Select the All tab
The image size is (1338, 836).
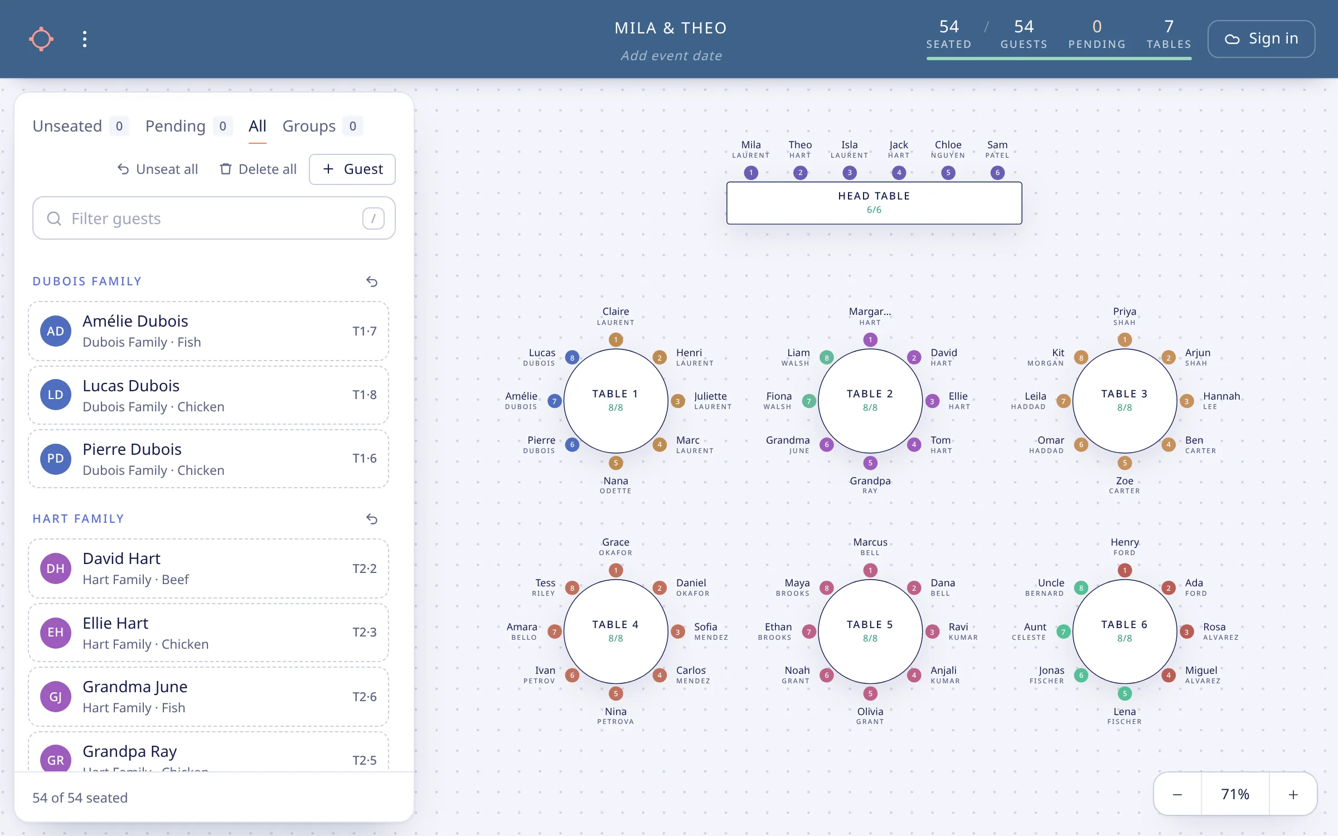(x=257, y=126)
